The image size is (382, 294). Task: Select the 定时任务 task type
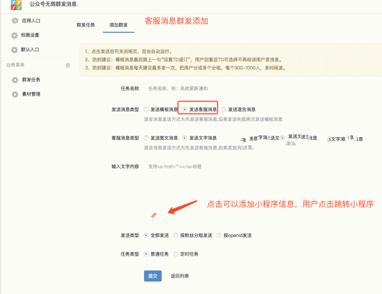[176, 254]
